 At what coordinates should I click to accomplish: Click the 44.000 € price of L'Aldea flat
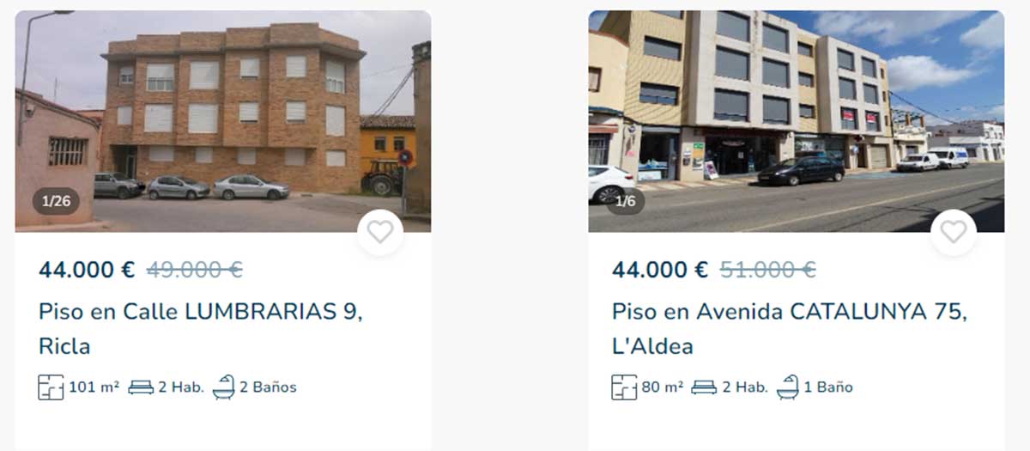pyautogui.click(x=660, y=270)
